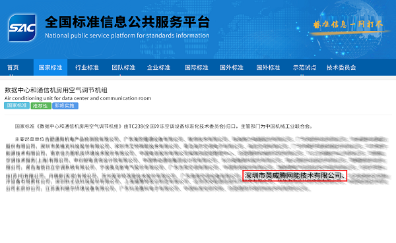
Task: Click the title 数据中心和通信机房用空气调节机组
Action: [56, 90]
